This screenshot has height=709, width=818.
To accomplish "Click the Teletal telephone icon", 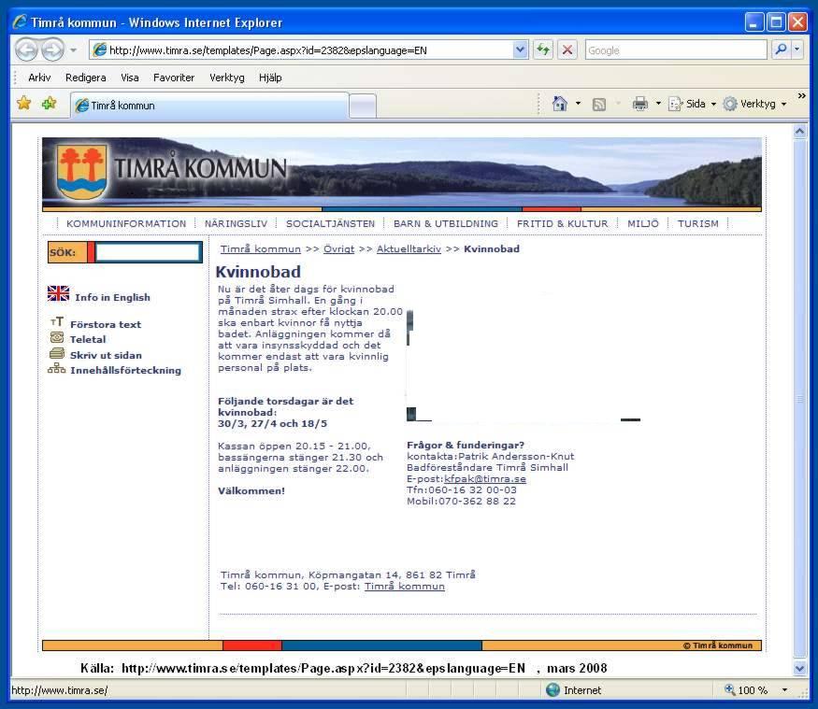I will tap(57, 337).
